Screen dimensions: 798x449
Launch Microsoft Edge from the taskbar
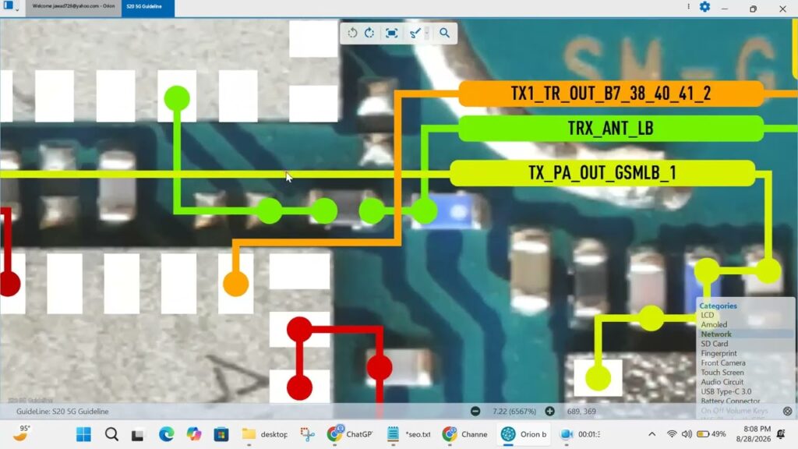point(166,434)
